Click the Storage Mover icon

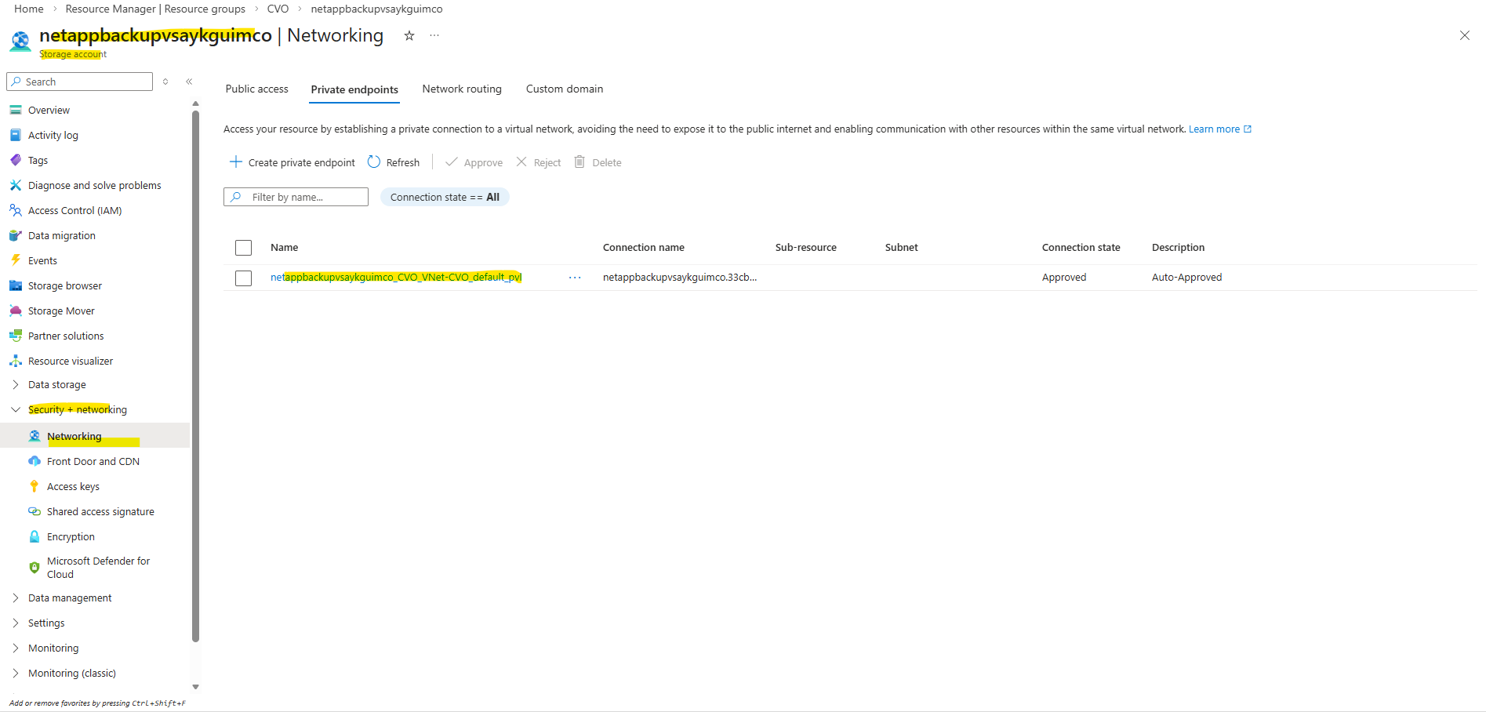[x=16, y=311]
